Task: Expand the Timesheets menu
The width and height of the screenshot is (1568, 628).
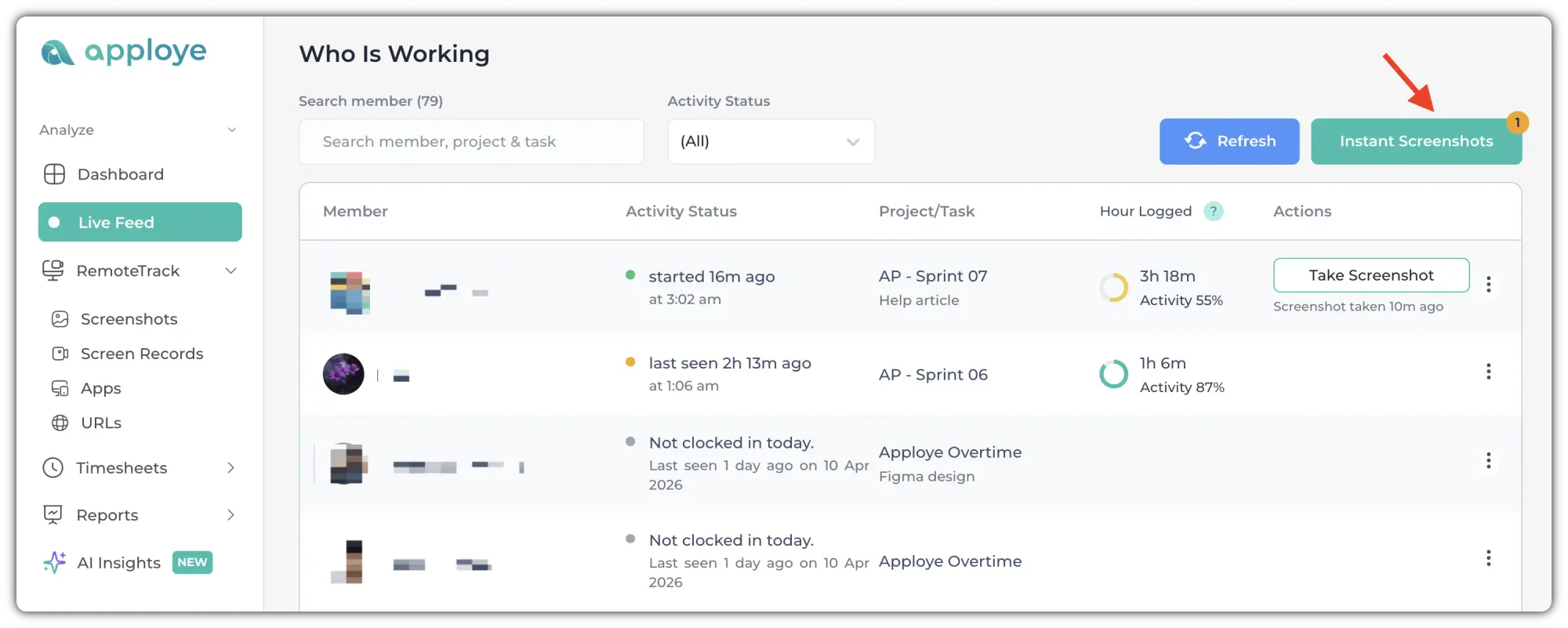Action: click(230, 468)
